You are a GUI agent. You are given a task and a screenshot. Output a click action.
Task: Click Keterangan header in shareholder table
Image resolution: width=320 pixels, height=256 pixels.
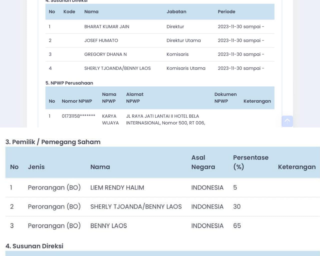(297, 167)
